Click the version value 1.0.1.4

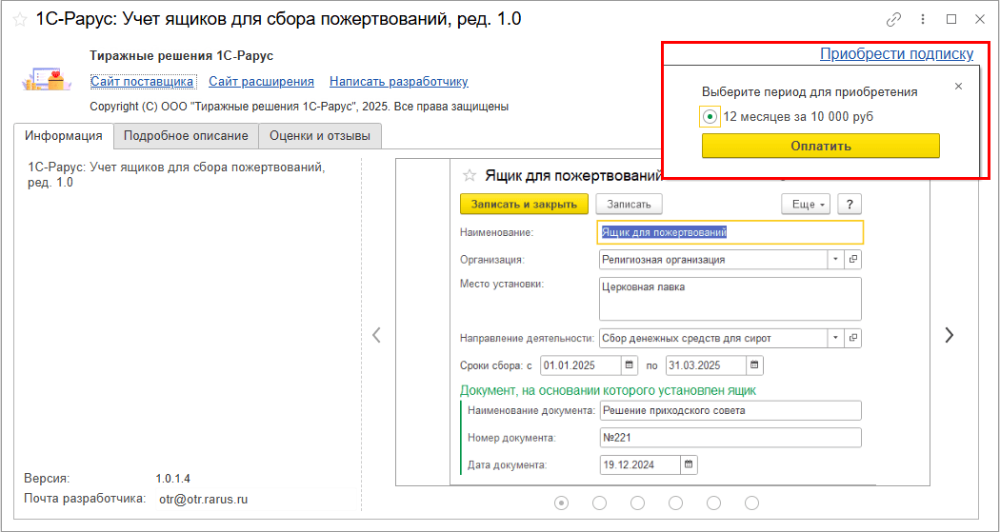coord(172,479)
